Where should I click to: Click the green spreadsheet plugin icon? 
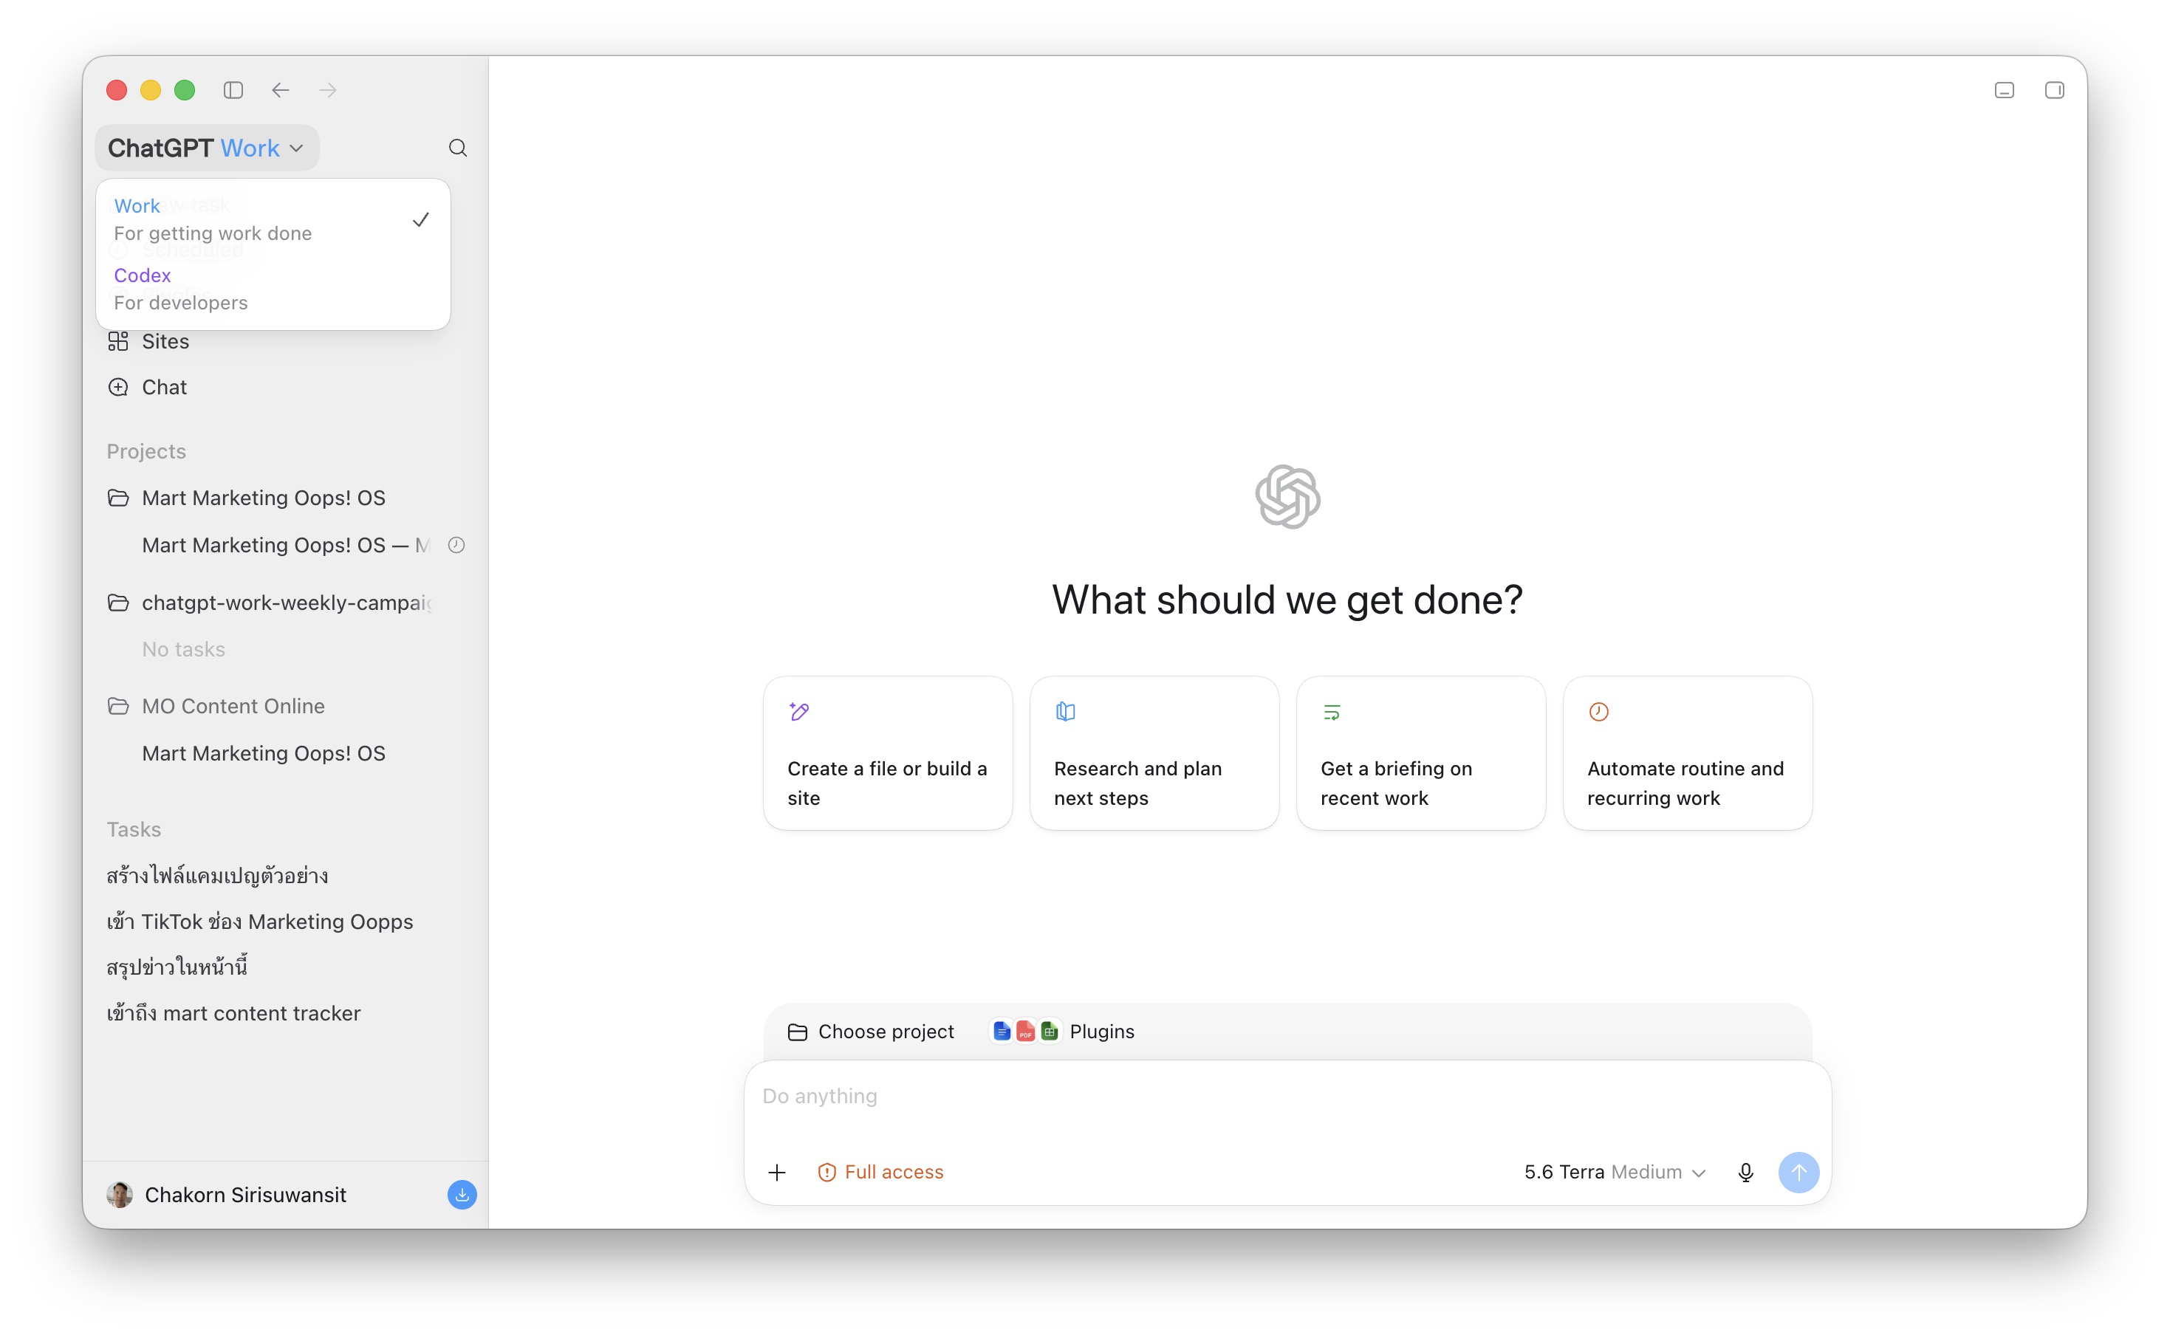(x=1050, y=1032)
